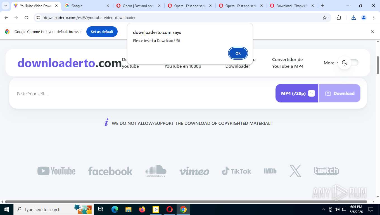Open Chrome downloads tray
Image resolution: width=380 pixels, height=215 pixels.
click(x=353, y=18)
